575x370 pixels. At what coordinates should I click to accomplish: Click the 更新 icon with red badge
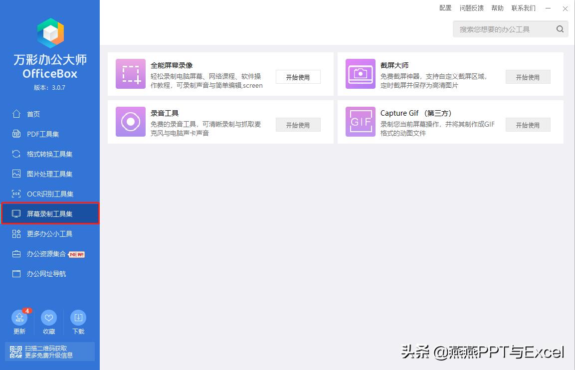coord(19,318)
